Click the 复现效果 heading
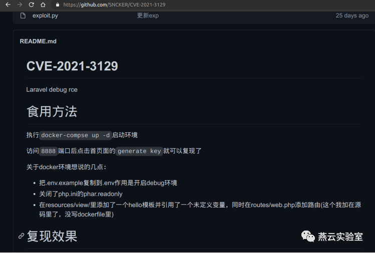Viewport: 375px width, 253px height. point(52,236)
